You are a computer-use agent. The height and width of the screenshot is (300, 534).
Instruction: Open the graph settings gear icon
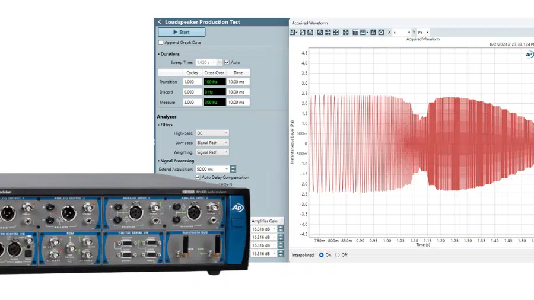point(381,32)
